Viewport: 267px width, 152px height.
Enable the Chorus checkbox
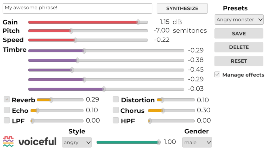click(x=116, y=110)
